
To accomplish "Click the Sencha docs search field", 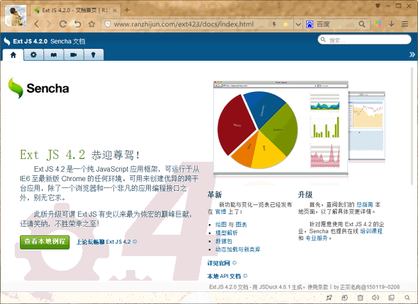I will (x=364, y=40).
